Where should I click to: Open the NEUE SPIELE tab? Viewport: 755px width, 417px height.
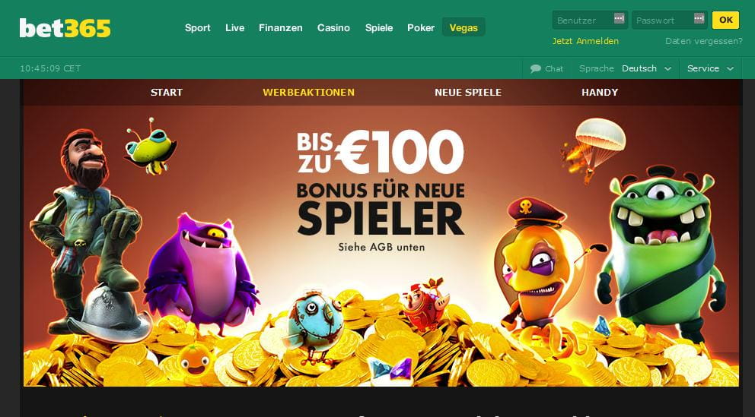click(x=468, y=92)
